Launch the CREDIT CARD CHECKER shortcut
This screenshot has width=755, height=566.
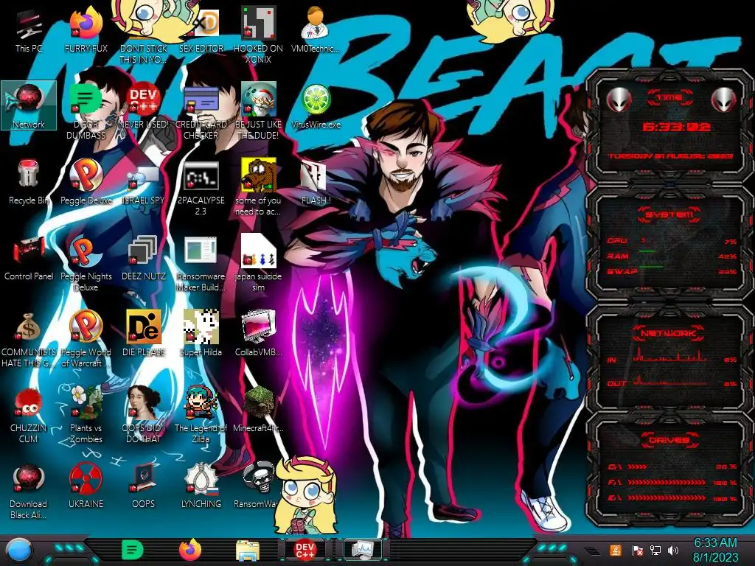201,112
